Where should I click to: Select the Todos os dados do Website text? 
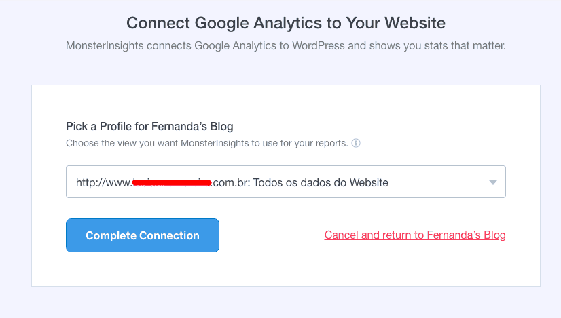point(321,182)
